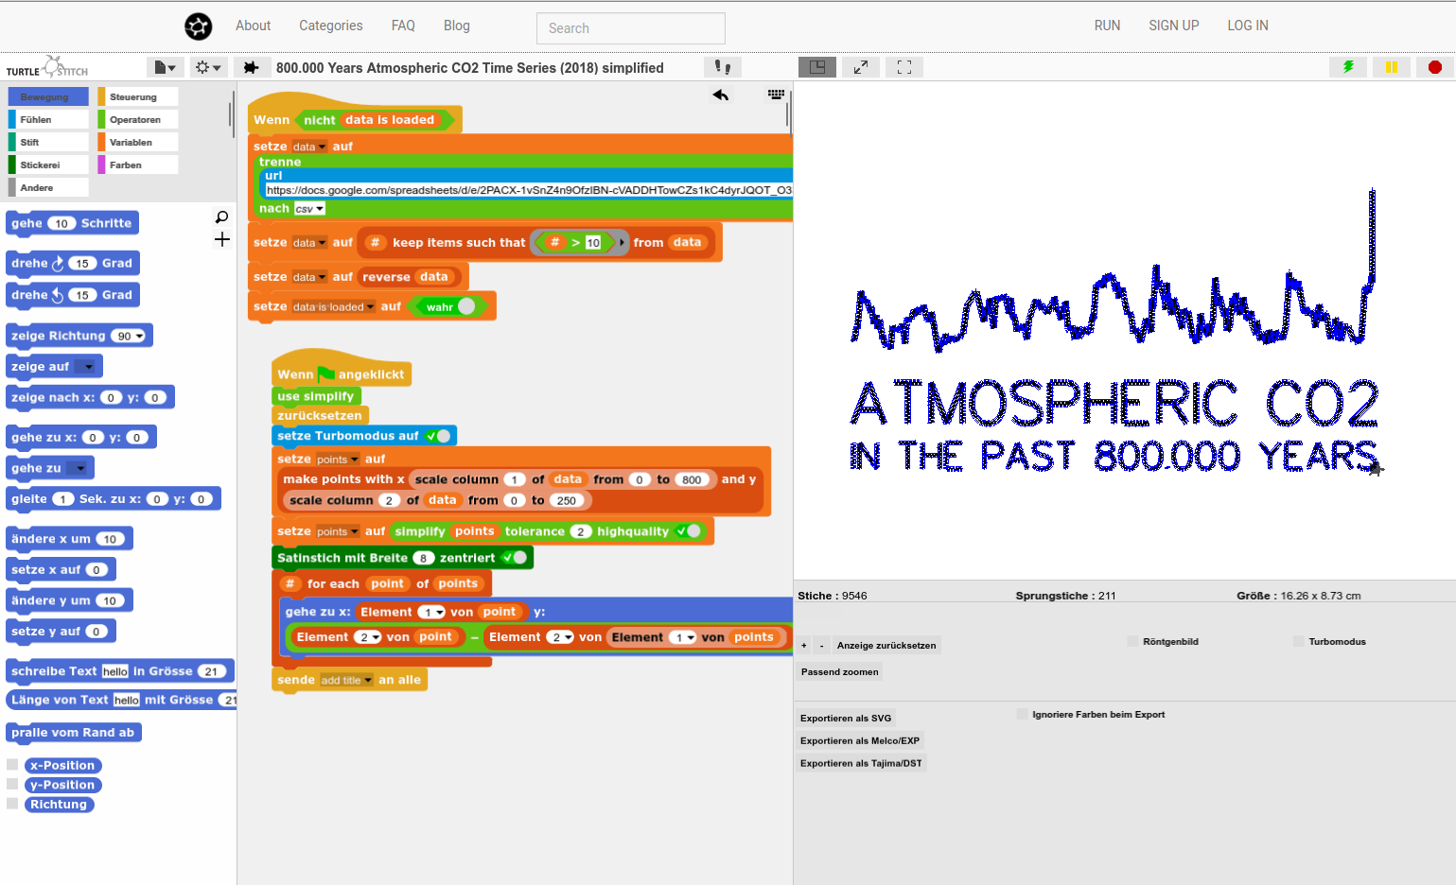Expand the zeige Richtung 90 dropdown
This screenshot has width=1456, height=885.
[x=140, y=337]
